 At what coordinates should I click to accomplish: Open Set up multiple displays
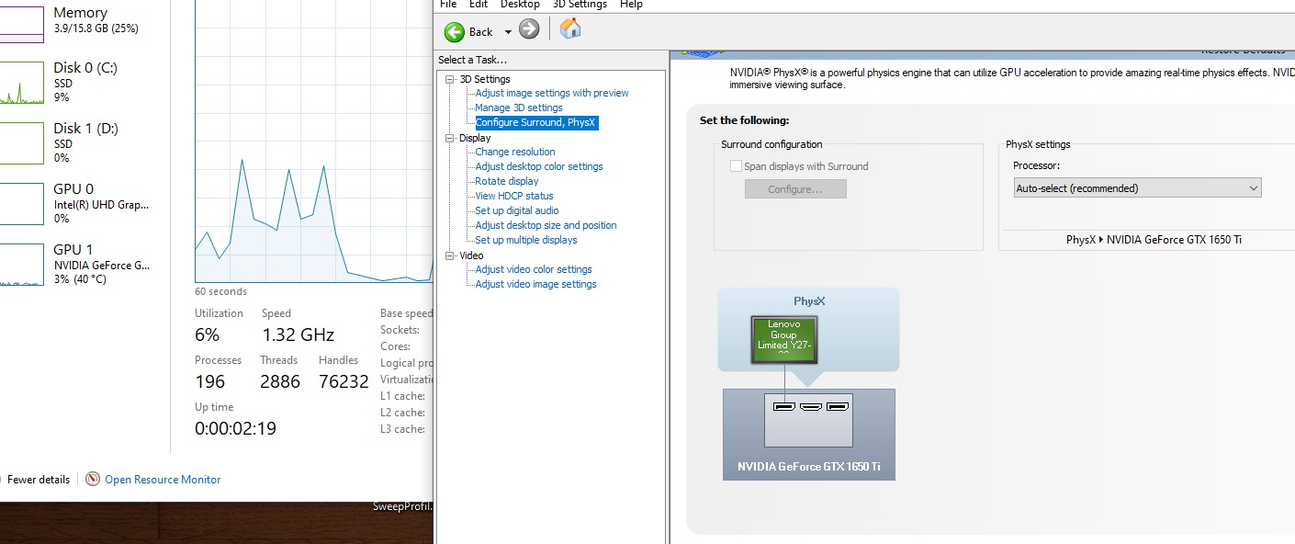[526, 240]
